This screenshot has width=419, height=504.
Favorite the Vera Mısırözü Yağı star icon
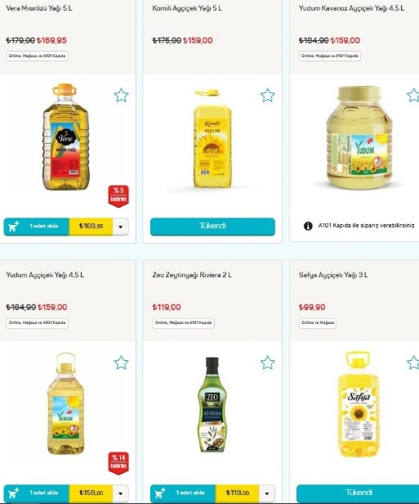[121, 95]
